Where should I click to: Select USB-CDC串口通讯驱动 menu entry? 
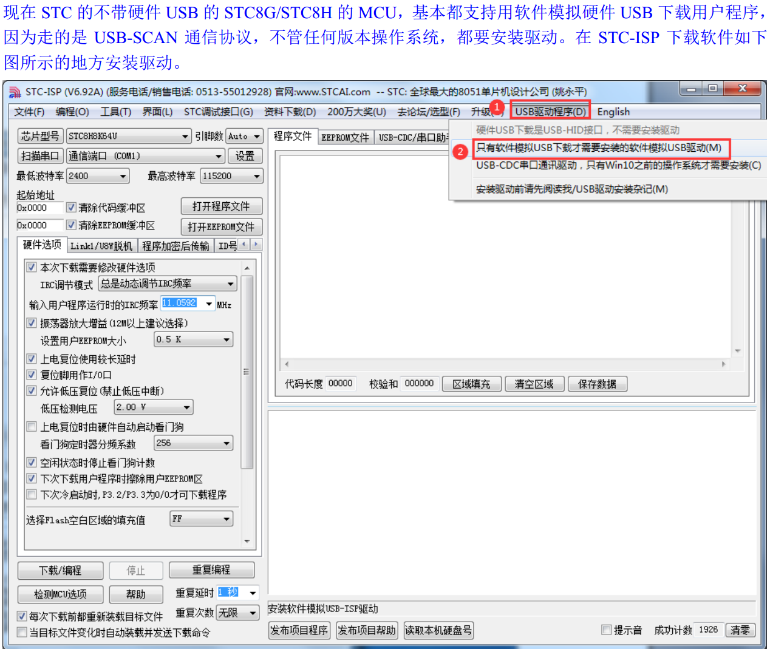click(x=618, y=165)
